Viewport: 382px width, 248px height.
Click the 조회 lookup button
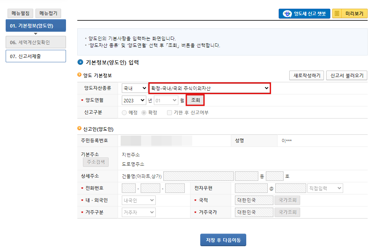(x=195, y=100)
